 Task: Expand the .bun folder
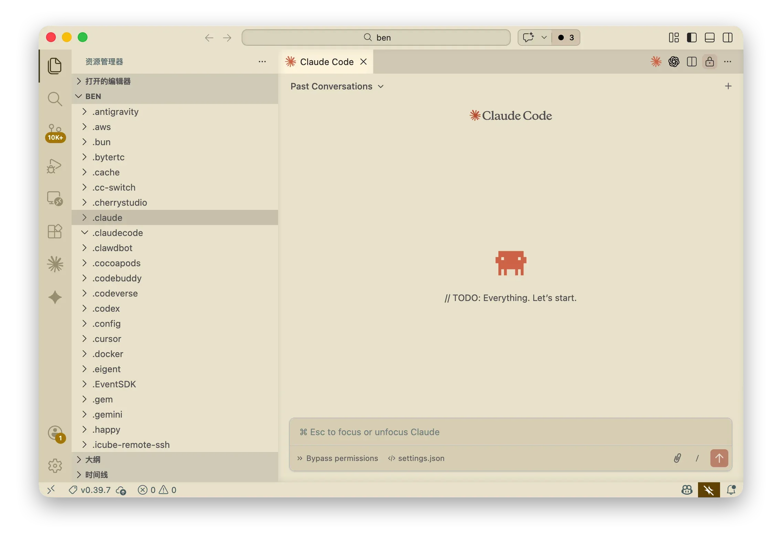tap(175, 142)
